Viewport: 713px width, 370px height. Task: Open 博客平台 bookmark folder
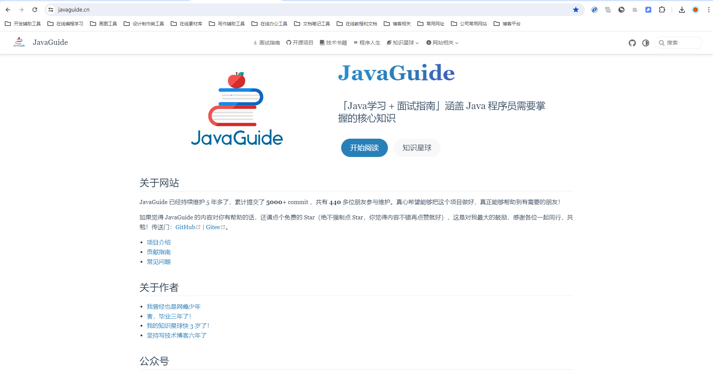click(x=507, y=24)
